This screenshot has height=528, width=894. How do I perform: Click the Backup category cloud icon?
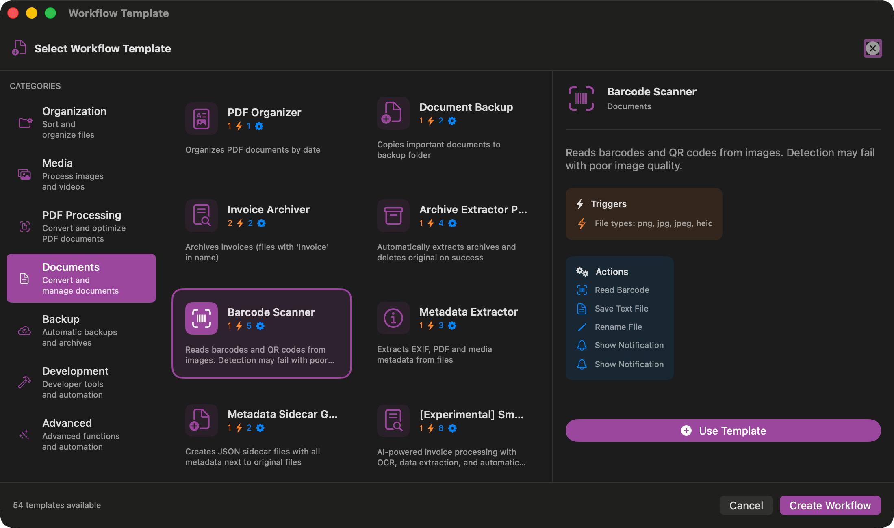[24, 331]
